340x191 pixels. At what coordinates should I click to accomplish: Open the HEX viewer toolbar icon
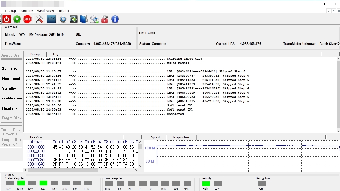coord(51,19)
